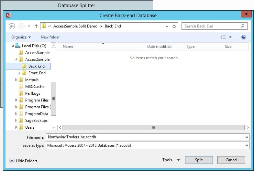Open the File name dropdown arrow
Viewport: 254px width, 171px height.
point(247,137)
